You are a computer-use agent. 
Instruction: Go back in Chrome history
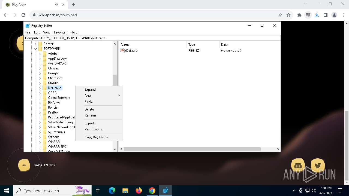click(x=6, y=15)
